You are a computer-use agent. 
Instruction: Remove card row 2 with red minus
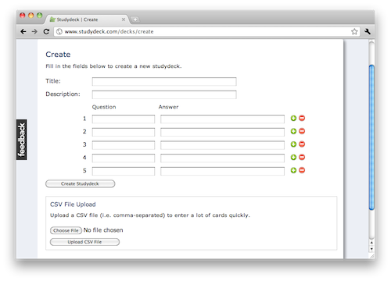(x=302, y=131)
